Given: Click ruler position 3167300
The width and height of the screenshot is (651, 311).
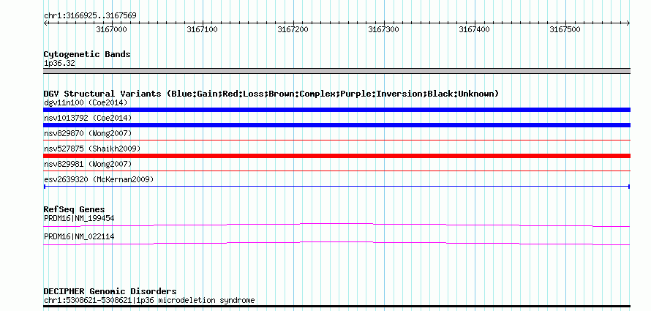Looking at the screenshot, I should tap(383, 29).
